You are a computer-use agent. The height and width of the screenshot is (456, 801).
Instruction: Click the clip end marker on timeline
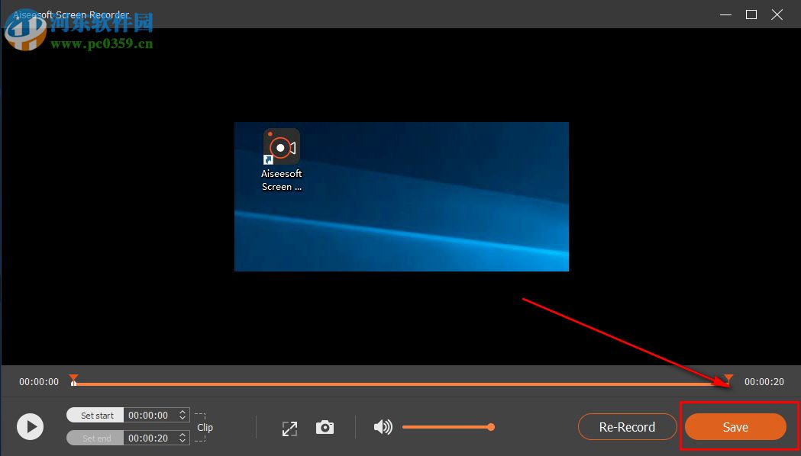coord(728,380)
